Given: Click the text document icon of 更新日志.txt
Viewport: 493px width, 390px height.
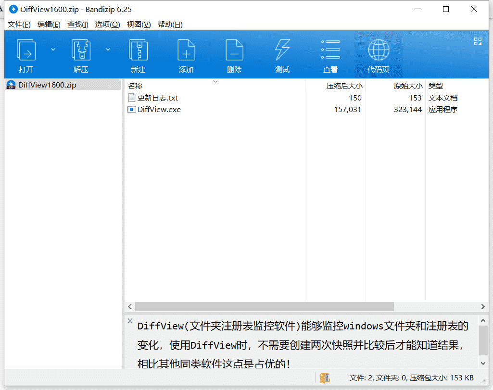Looking at the screenshot, I should tap(132, 98).
